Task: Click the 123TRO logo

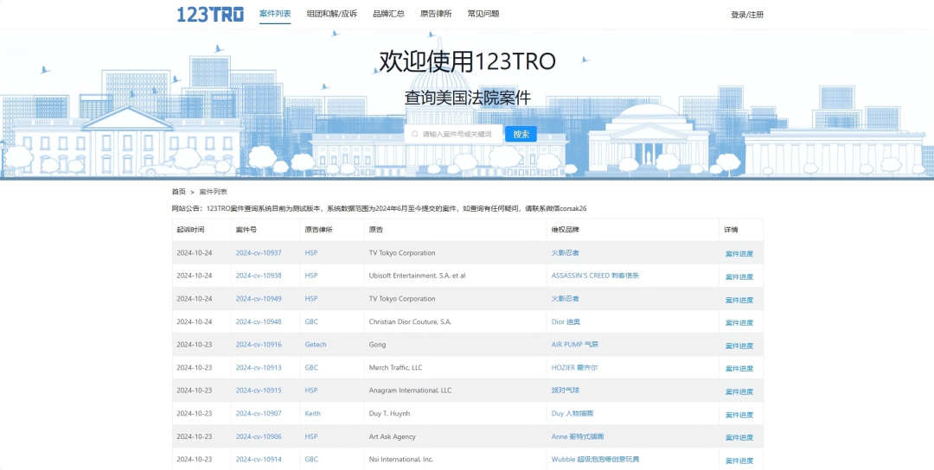Action: (x=210, y=14)
